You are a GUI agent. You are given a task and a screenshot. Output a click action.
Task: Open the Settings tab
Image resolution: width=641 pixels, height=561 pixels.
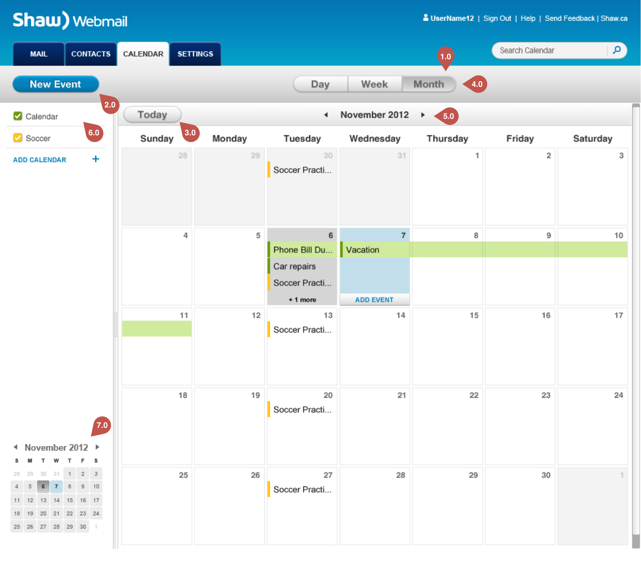[x=195, y=54]
